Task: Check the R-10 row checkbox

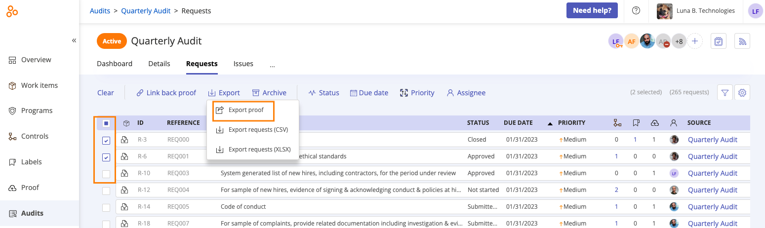Action: (106, 174)
